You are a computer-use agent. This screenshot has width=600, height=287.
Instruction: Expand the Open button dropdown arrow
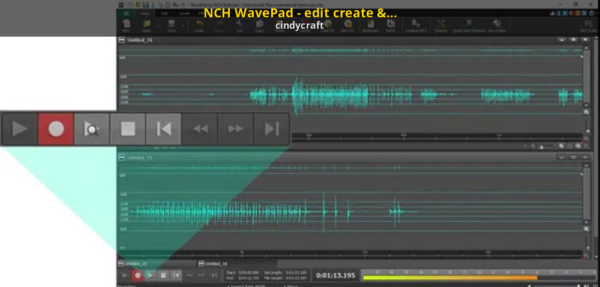tap(158, 26)
